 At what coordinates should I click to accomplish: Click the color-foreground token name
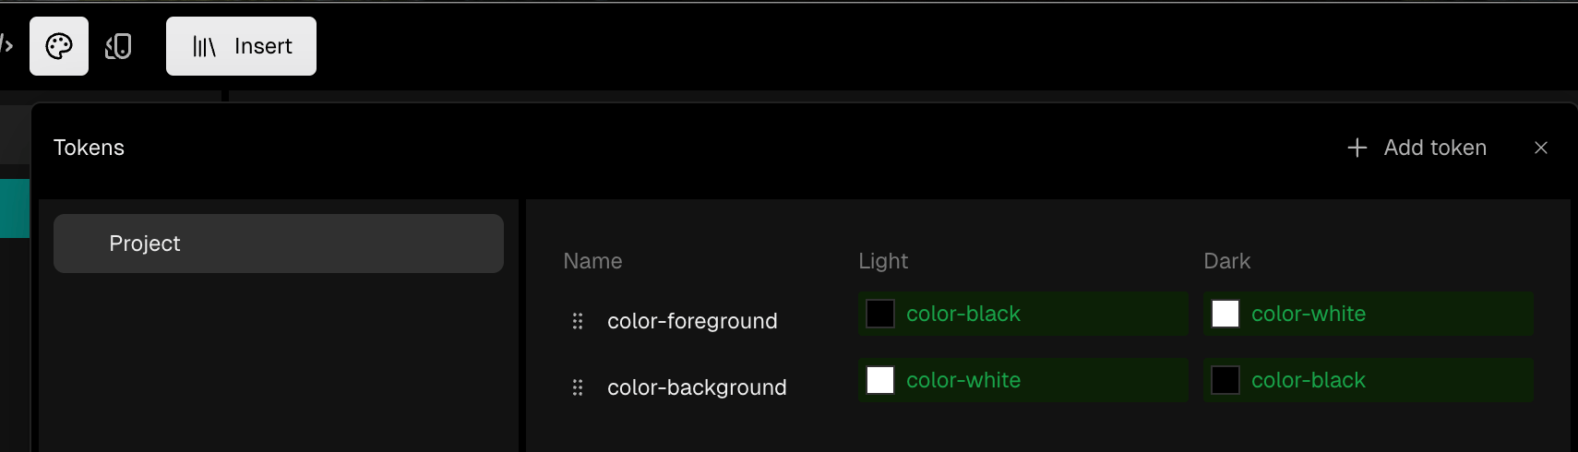pyautogui.click(x=692, y=321)
